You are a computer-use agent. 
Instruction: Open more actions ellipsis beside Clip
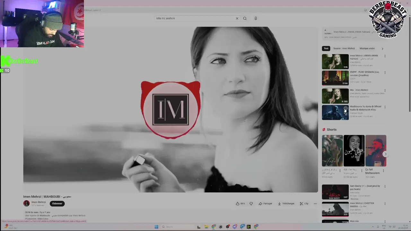(x=315, y=203)
